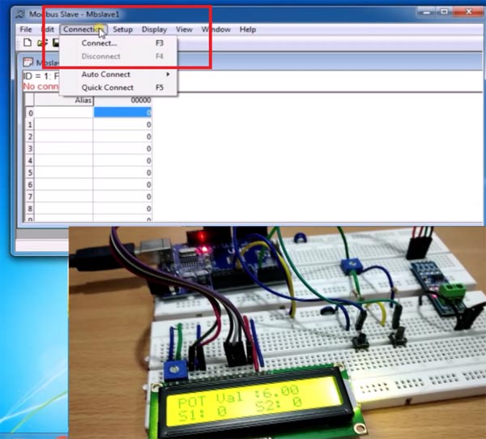Click the Alias column header
The height and width of the screenshot is (439, 486).
pyautogui.click(x=63, y=100)
